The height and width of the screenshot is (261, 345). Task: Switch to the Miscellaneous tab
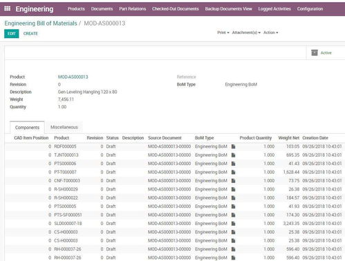(64, 127)
